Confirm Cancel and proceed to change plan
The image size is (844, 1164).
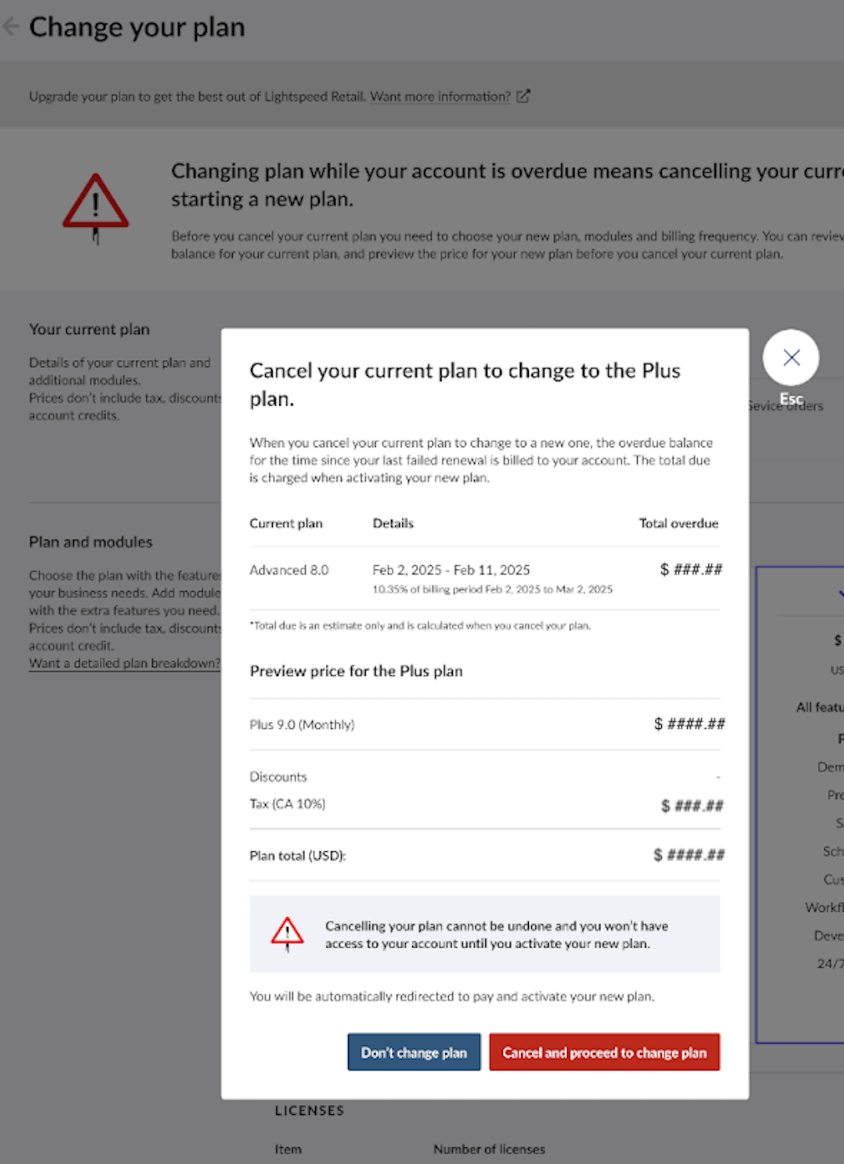coord(604,1052)
